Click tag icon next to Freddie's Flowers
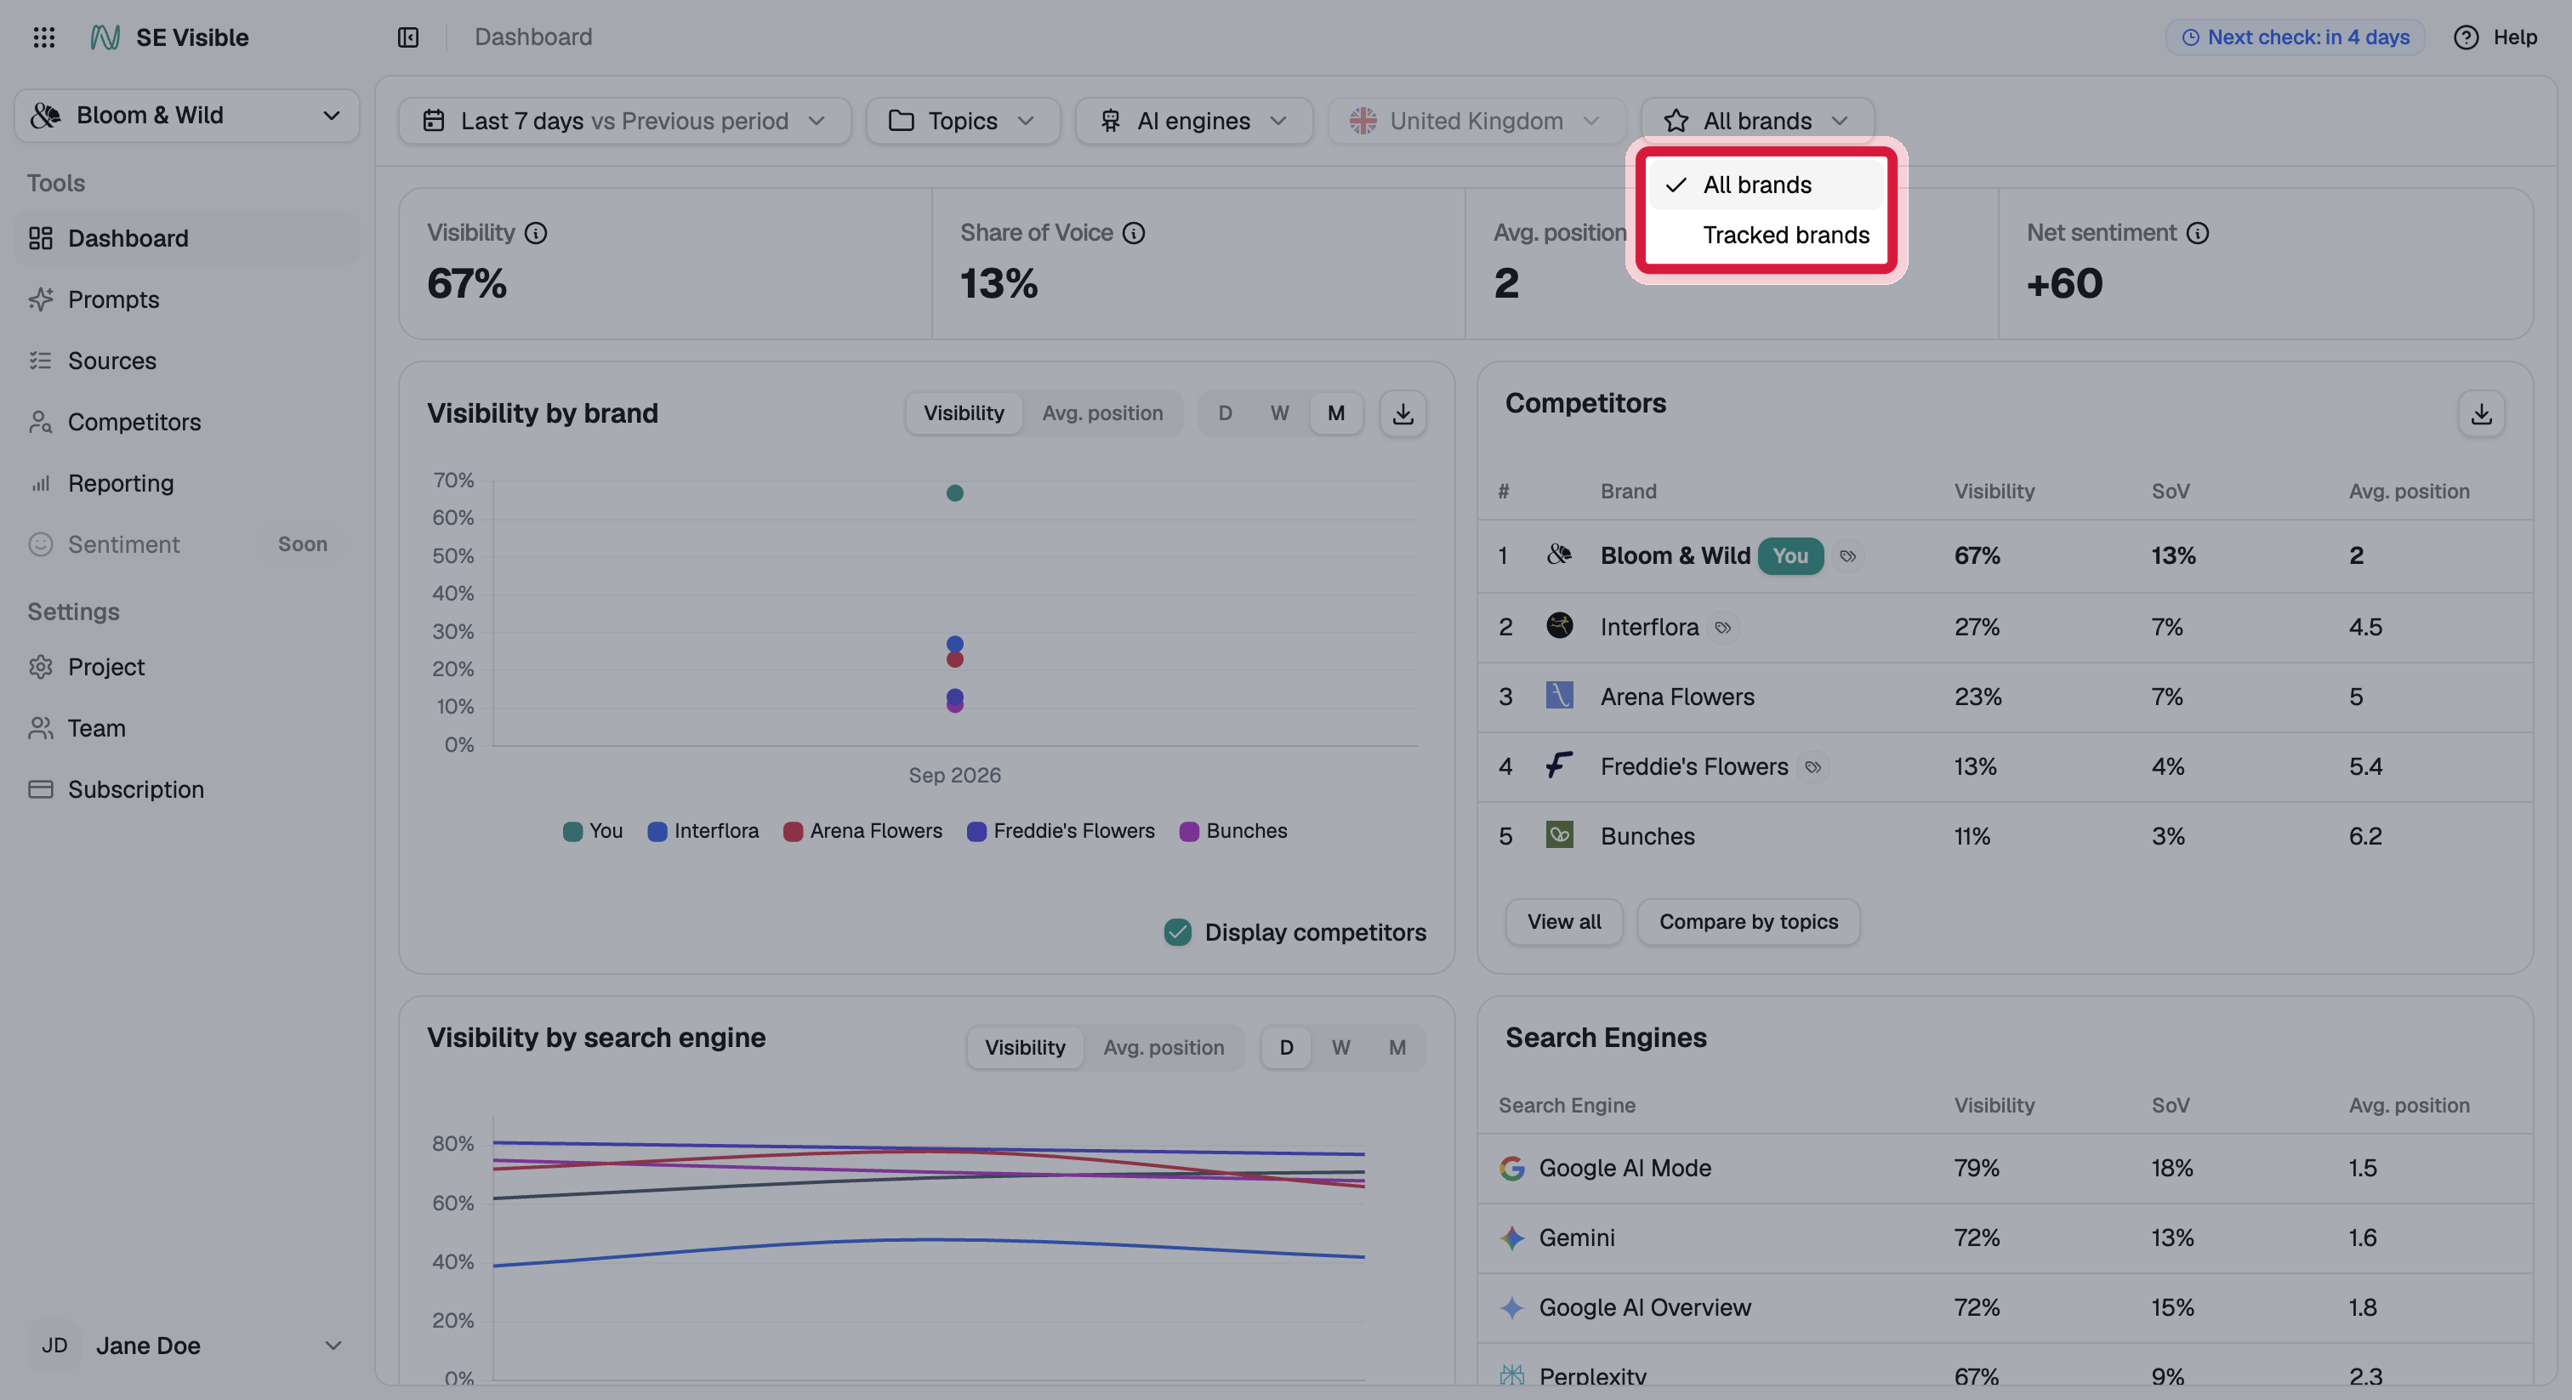 pos(1813,767)
